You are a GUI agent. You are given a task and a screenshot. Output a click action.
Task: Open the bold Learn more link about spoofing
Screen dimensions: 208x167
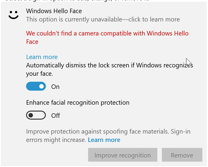pyautogui.click(x=104, y=140)
